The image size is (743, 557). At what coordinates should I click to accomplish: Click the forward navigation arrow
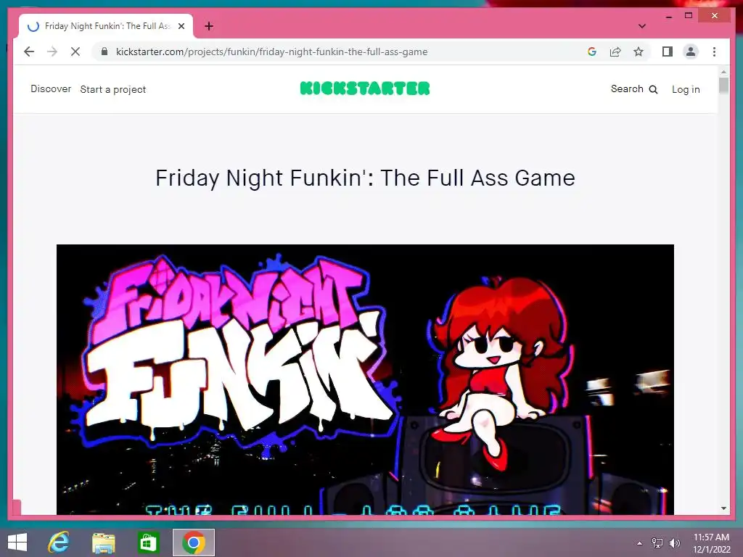(x=52, y=51)
